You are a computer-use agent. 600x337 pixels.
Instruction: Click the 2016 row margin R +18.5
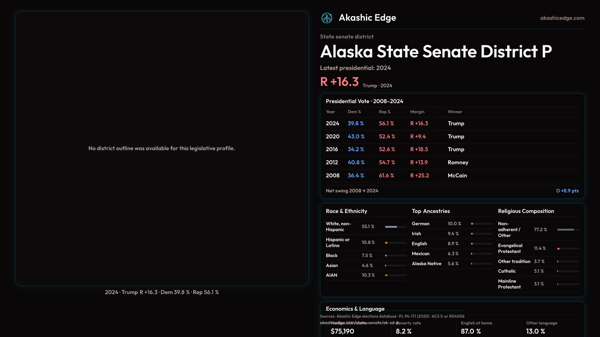(419, 149)
